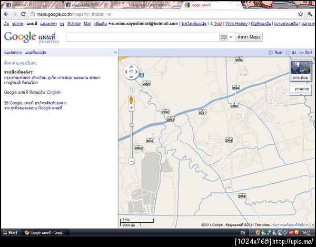This screenshot has width=316, height=247.
Task: Click new feature flask icon
Action: point(211,24)
